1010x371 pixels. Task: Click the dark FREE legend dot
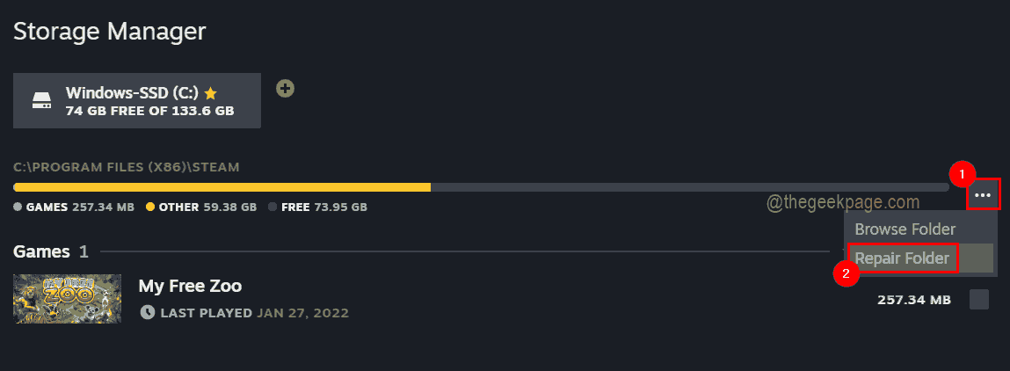[x=272, y=207]
